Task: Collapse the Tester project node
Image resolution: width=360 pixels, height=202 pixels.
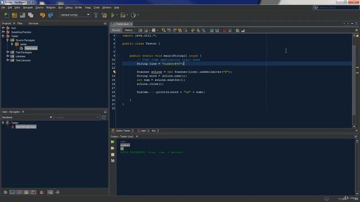Action: click(x=3, y=36)
